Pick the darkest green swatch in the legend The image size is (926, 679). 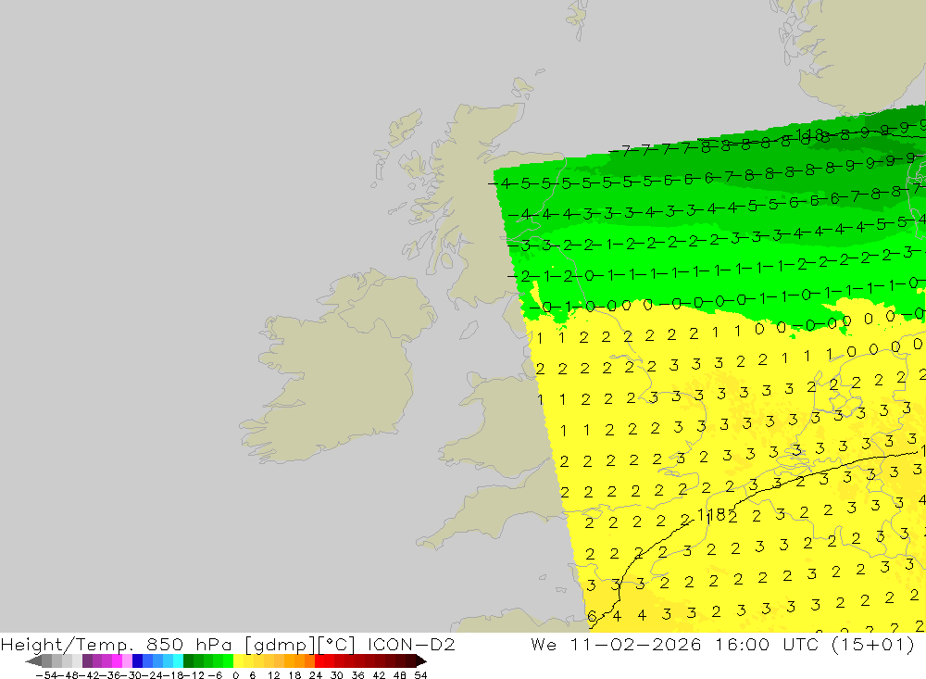click(x=188, y=661)
